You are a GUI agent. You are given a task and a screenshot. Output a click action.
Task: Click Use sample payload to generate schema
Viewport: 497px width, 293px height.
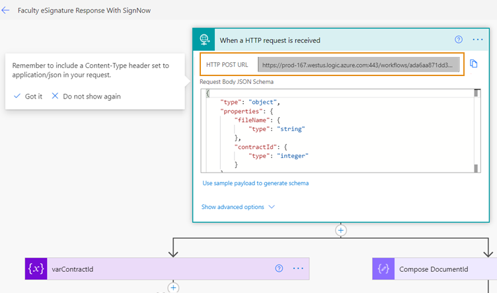(255, 183)
